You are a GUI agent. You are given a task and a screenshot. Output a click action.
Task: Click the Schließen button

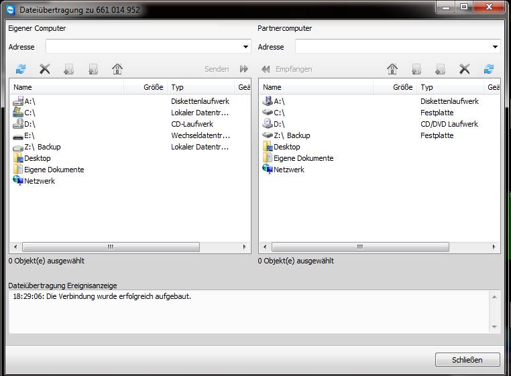467,360
